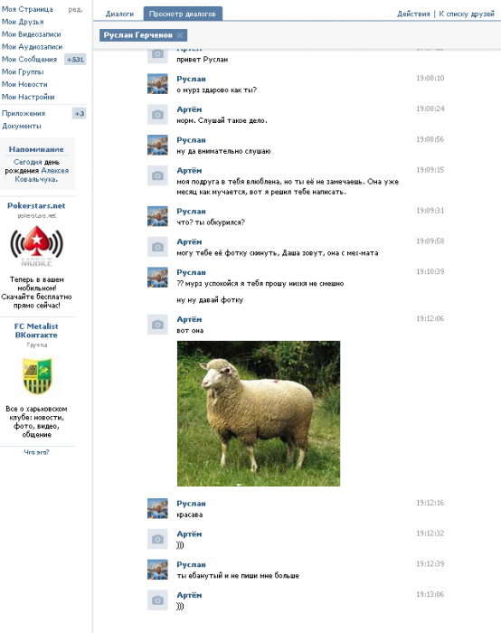Screen dimensions: 501x633
Task: Click the 'Что это?' ad info link
Action: click(37, 452)
